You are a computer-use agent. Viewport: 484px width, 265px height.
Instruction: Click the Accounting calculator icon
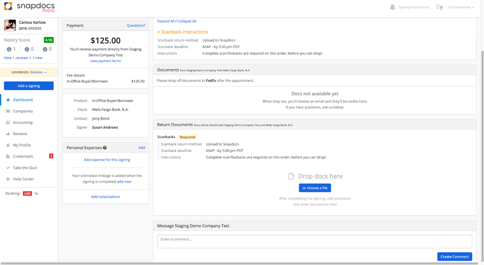[8, 122]
